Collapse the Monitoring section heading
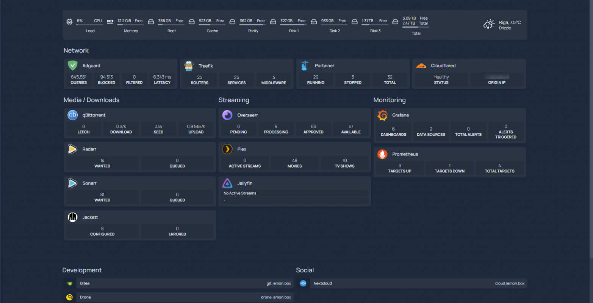Viewport: 593px width, 303px height. pyautogui.click(x=390, y=100)
